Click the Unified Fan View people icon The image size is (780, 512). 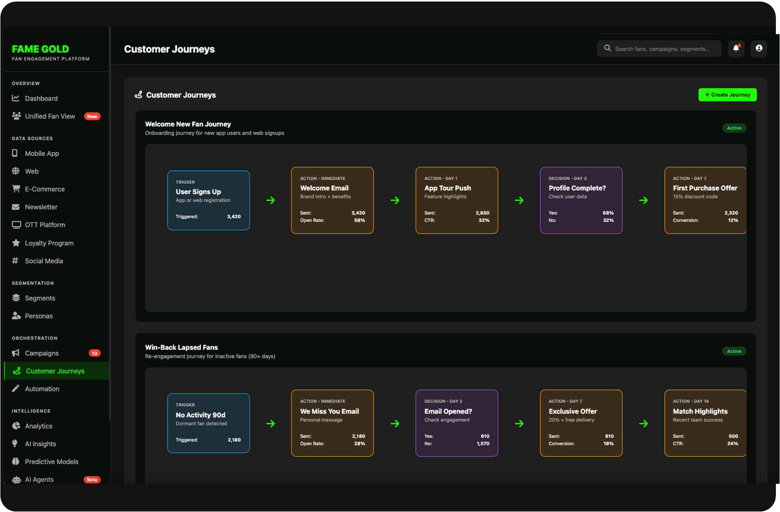(x=16, y=116)
